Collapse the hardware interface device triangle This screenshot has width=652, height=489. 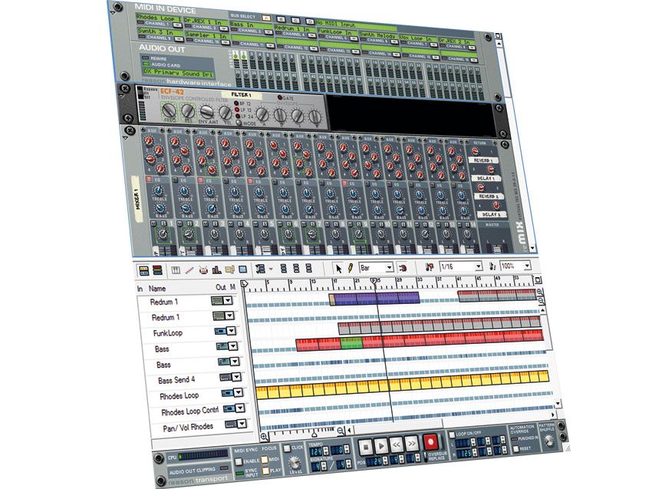[112, 13]
